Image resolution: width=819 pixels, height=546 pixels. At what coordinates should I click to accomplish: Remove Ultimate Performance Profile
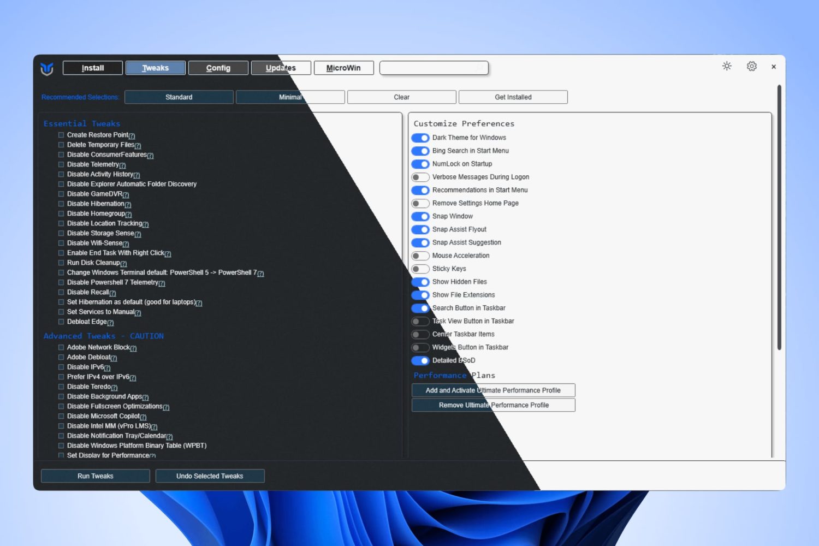click(494, 405)
